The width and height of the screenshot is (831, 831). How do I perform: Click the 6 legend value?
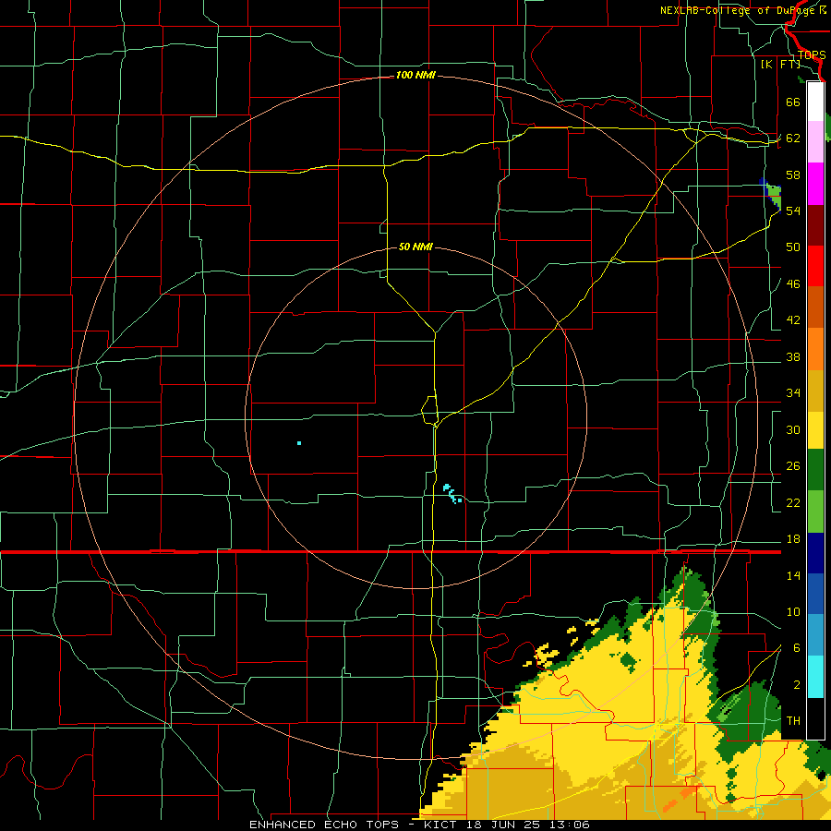pos(797,648)
